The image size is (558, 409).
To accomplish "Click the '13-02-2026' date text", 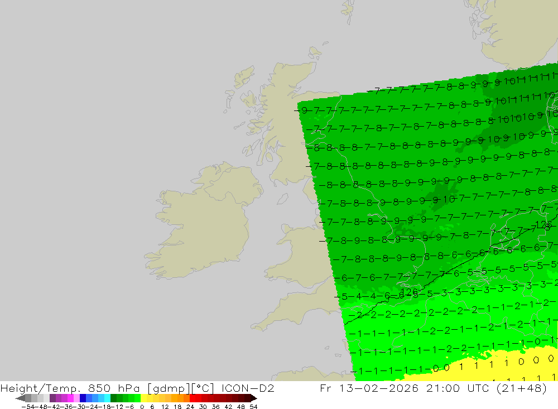I will [379, 388].
